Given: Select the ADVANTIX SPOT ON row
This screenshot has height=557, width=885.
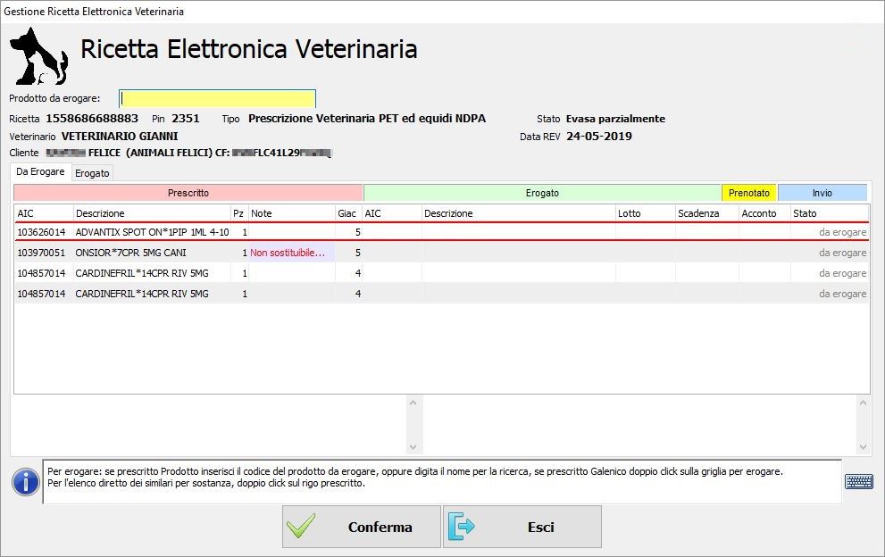Looking at the screenshot, I should pyautogui.click(x=152, y=232).
